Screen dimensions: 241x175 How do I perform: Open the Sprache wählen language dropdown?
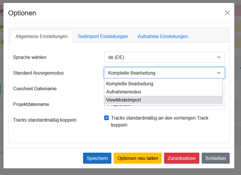point(164,57)
